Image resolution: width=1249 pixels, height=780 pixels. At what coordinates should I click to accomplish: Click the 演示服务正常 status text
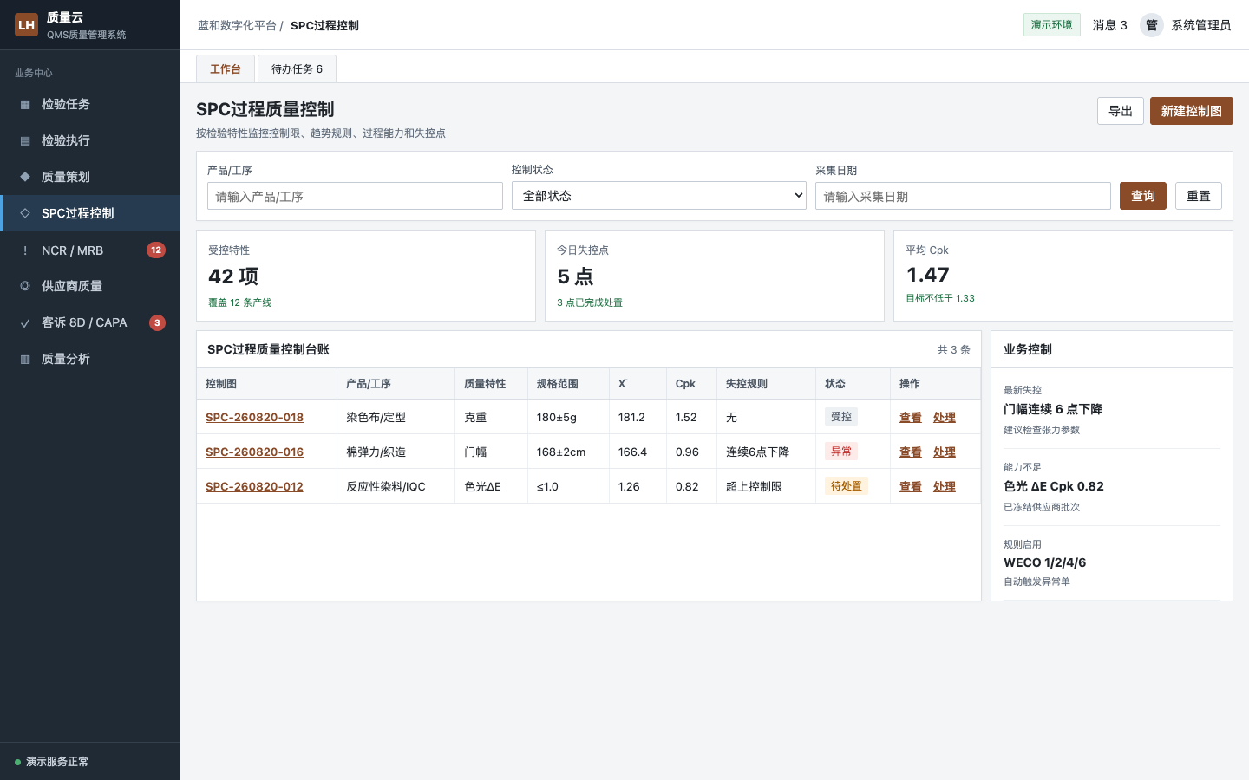[57, 762]
